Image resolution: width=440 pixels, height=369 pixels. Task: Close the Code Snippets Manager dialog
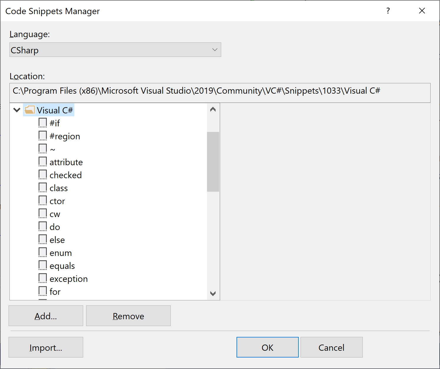point(422,11)
